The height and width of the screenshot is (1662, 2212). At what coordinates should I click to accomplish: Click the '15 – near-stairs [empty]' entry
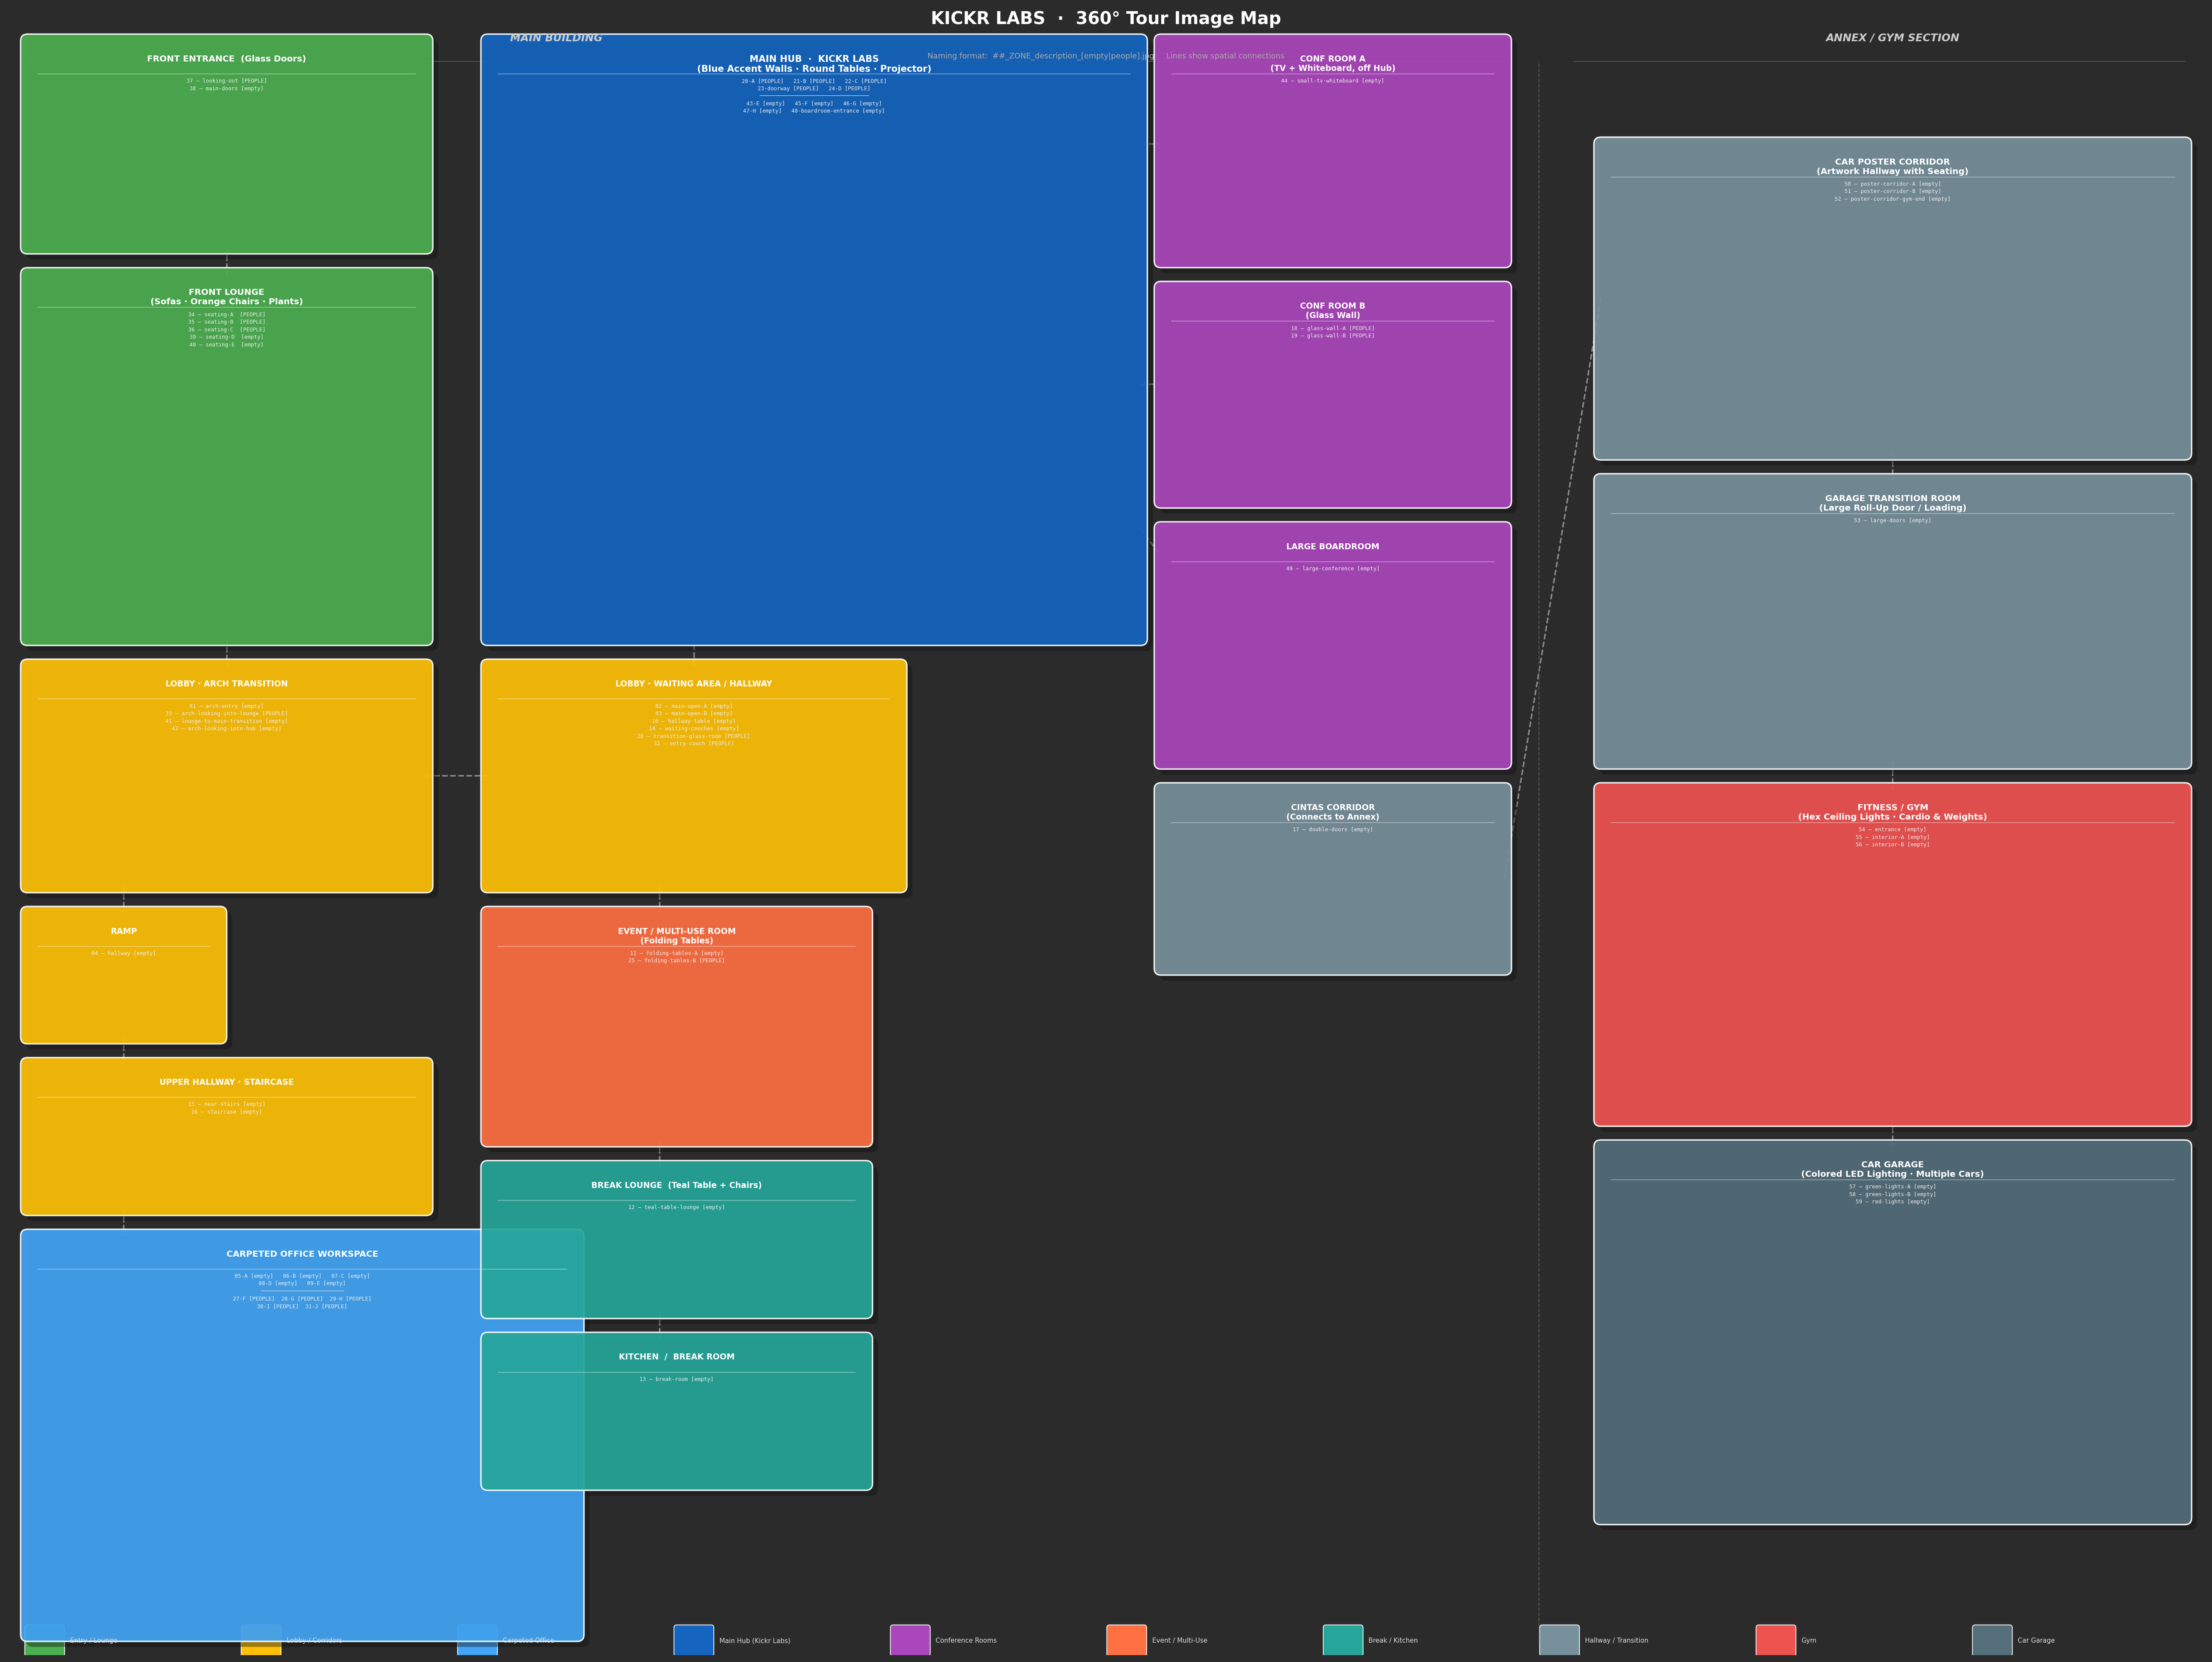[227, 1104]
